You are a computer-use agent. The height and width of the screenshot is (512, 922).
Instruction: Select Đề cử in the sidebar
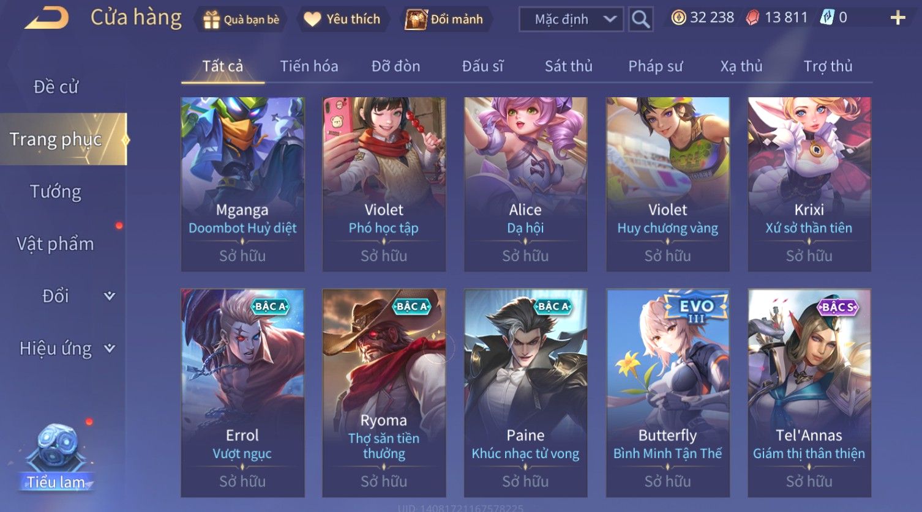(56, 87)
